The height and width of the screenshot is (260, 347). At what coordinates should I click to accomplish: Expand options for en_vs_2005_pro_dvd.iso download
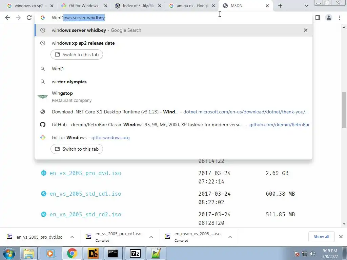coord(72,237)
